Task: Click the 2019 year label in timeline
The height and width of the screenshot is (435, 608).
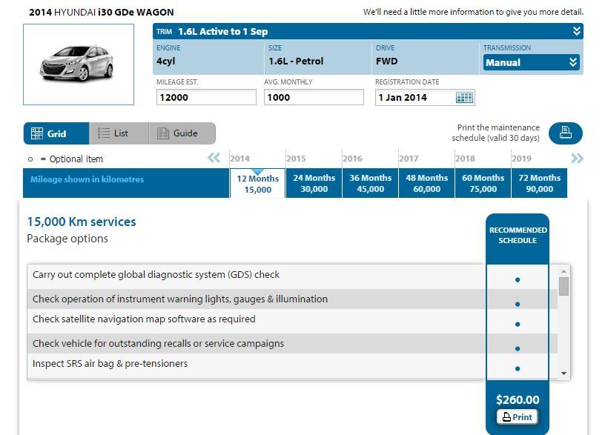Action: [x=521, y=159]
